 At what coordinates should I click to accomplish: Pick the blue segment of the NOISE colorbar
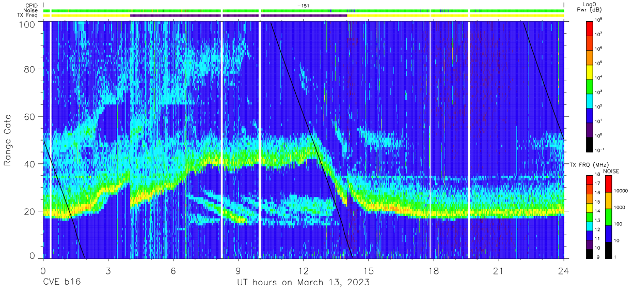[609, 233]
